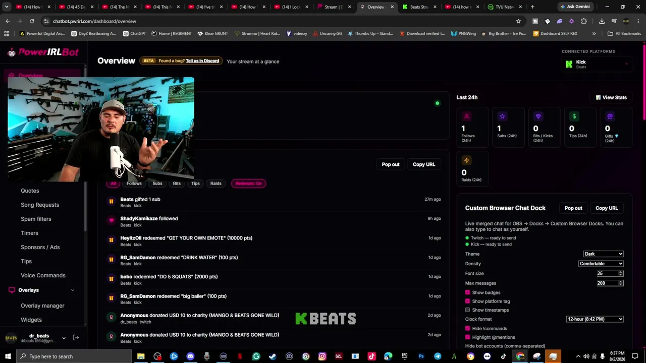Copy the Custom Browser Chat Dock URL

[607, 208]
